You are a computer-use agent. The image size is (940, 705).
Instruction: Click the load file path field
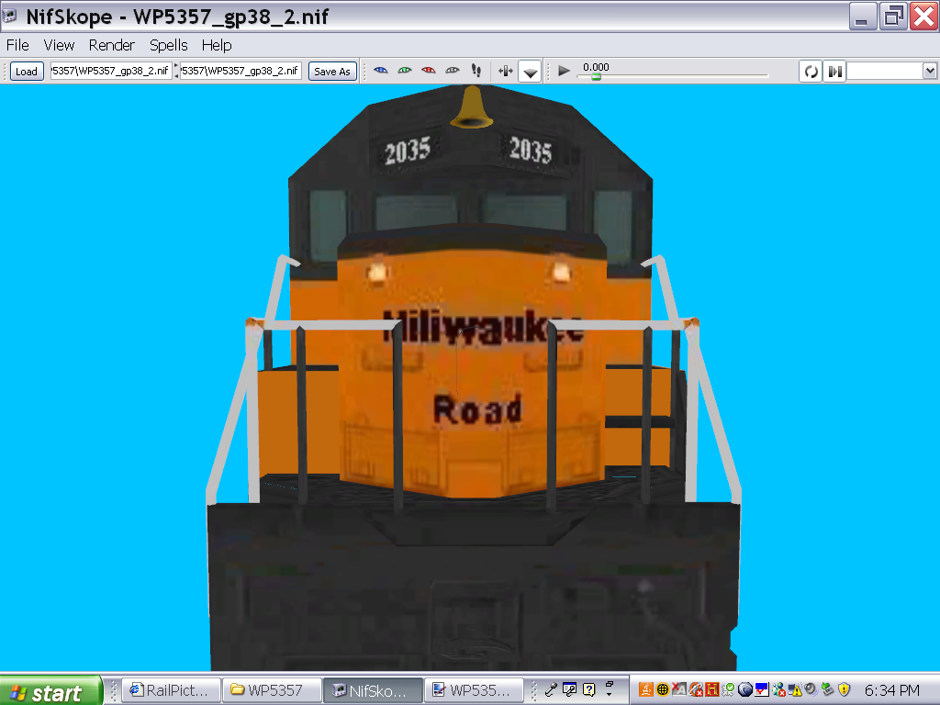(111, 71)
